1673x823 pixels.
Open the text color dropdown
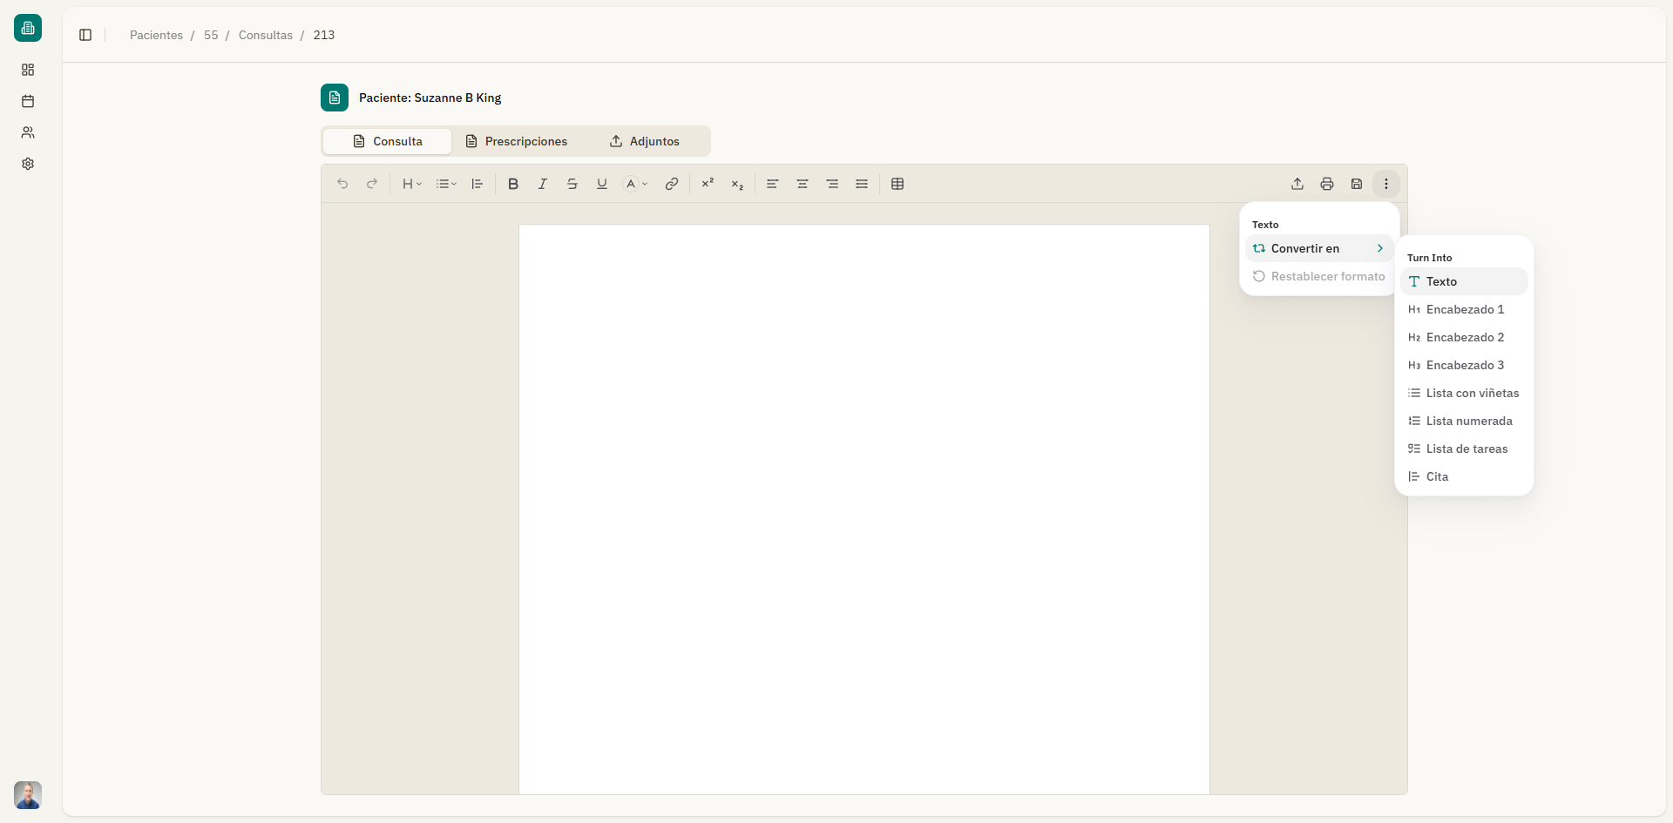point(635,184)
